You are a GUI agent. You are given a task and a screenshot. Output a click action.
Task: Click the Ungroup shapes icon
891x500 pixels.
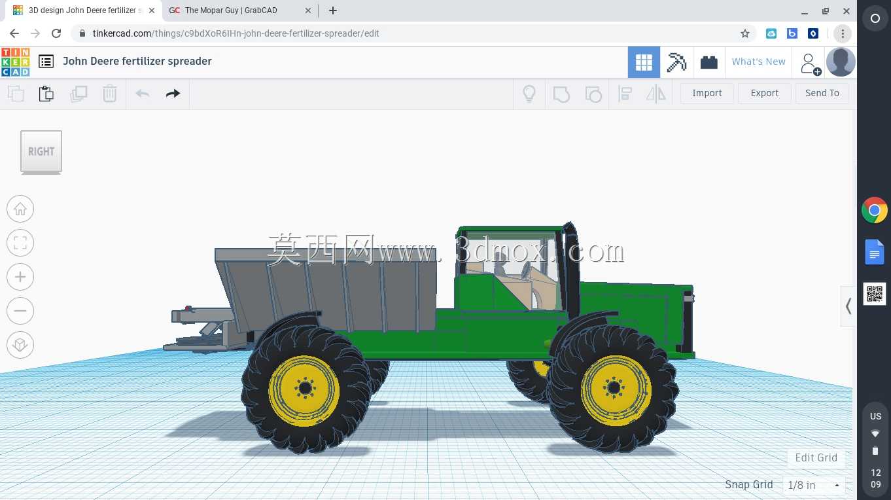point(593,94)
